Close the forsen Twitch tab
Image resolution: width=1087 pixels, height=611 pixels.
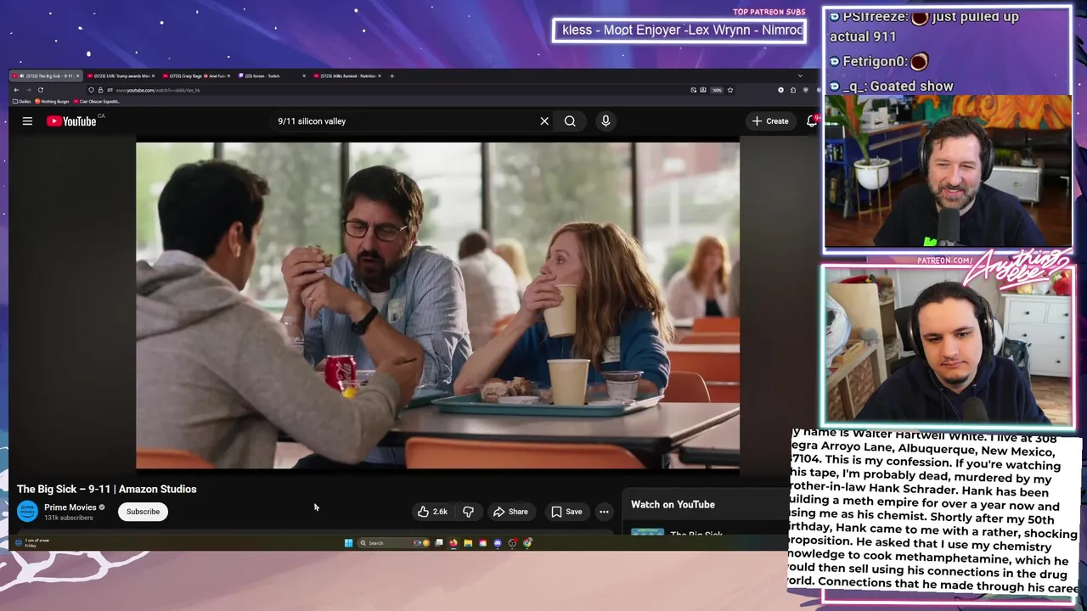[x=304, y=76]
